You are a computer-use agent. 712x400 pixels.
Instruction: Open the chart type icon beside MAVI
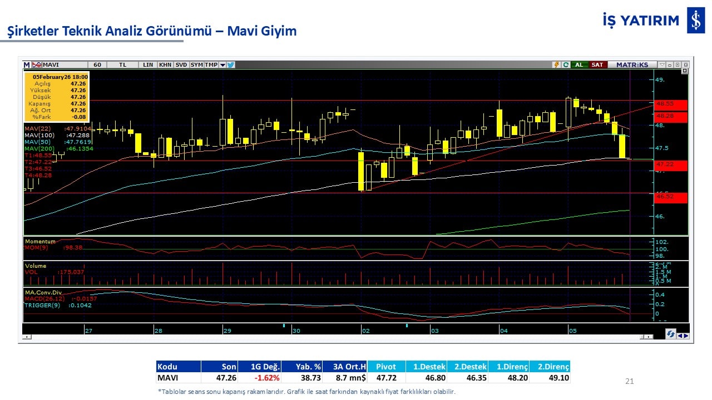click(37, 65)
